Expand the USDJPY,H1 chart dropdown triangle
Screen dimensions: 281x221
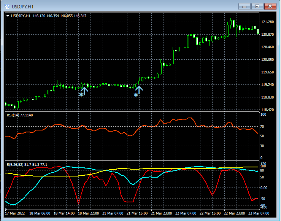tap(8, 16)
